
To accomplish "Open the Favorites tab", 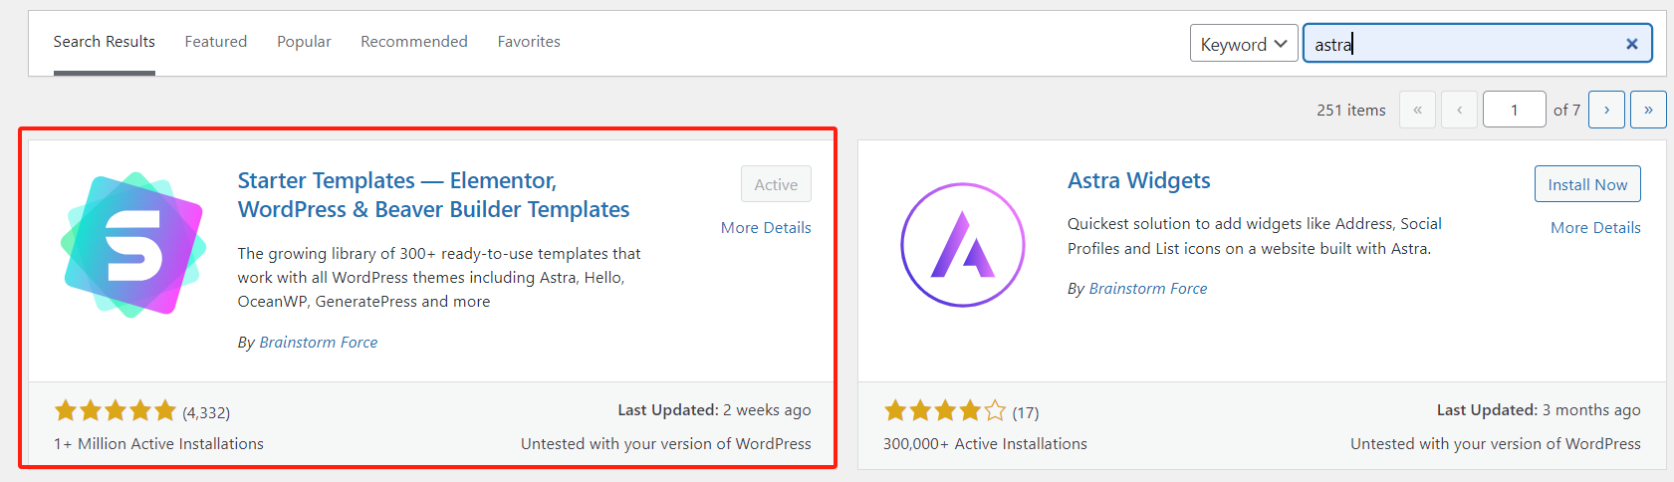I will (x=529, y=42).
